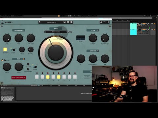This screenshot has width=158, height=118.
Task: Open the filter Type curve display
Action: (x=81, y=38)
